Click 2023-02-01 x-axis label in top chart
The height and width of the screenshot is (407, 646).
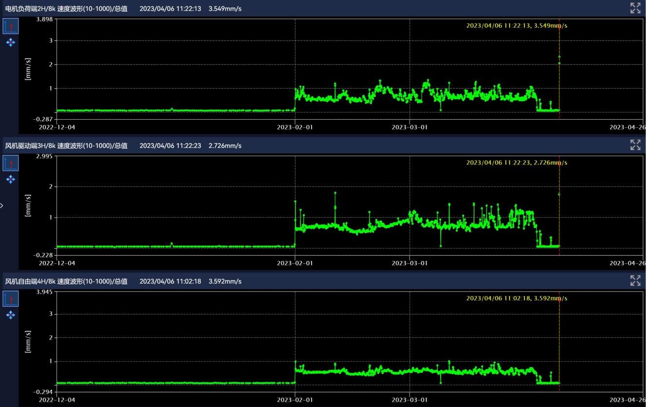[x=294, y=127]
